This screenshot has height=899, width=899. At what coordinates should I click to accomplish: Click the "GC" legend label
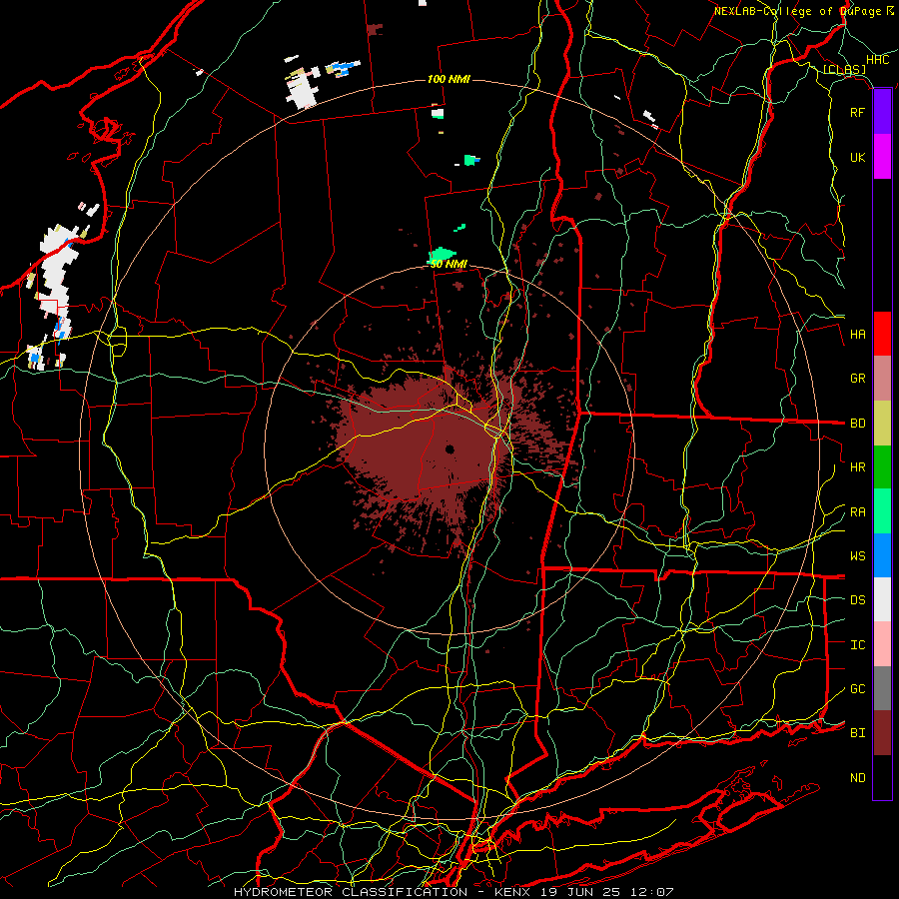tap(857, 689)
